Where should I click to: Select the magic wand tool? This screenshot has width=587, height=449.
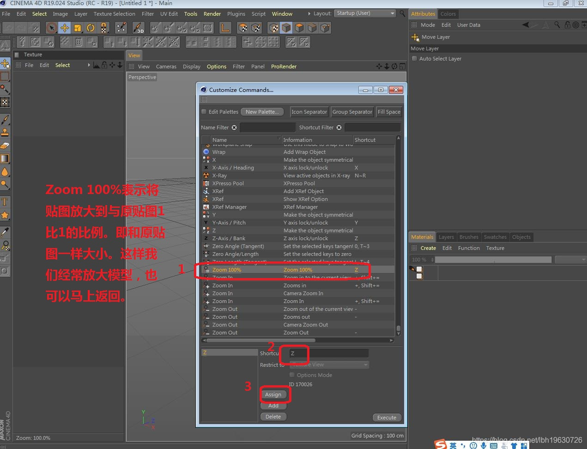tap(5, 89)
